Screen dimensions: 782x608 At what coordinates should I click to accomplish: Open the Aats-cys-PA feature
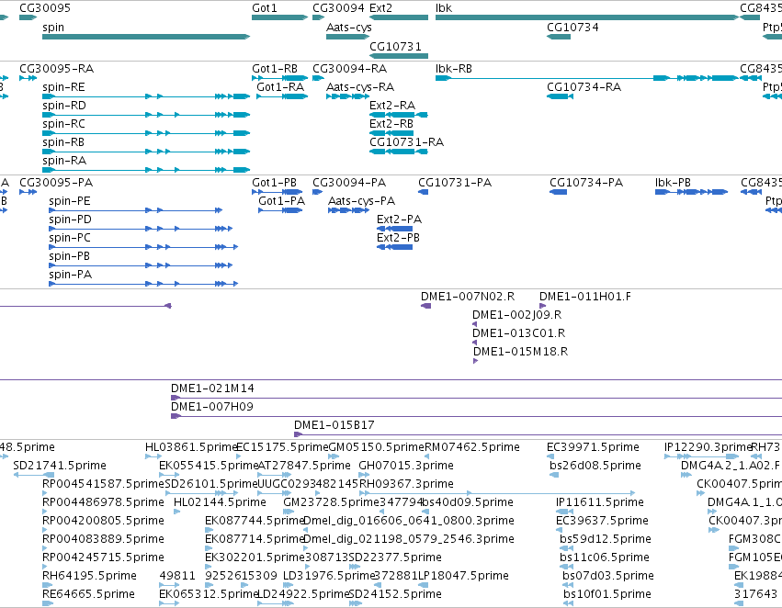pos(348,210)
